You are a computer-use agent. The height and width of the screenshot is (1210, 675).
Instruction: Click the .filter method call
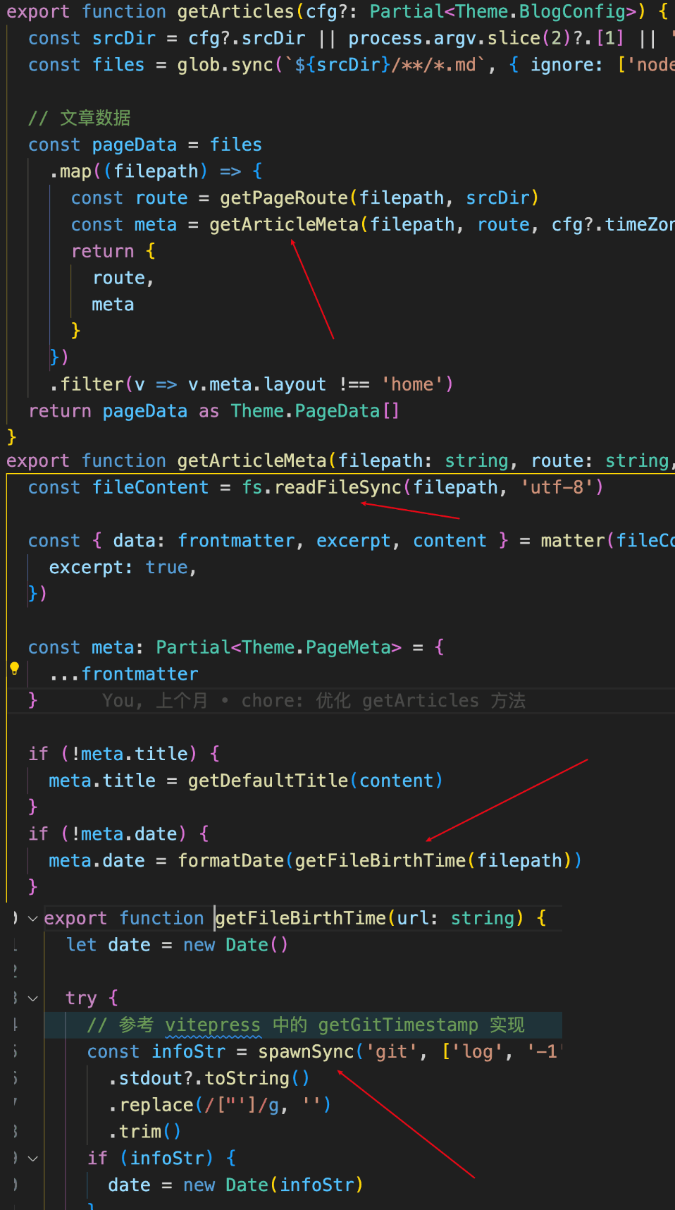87,384
